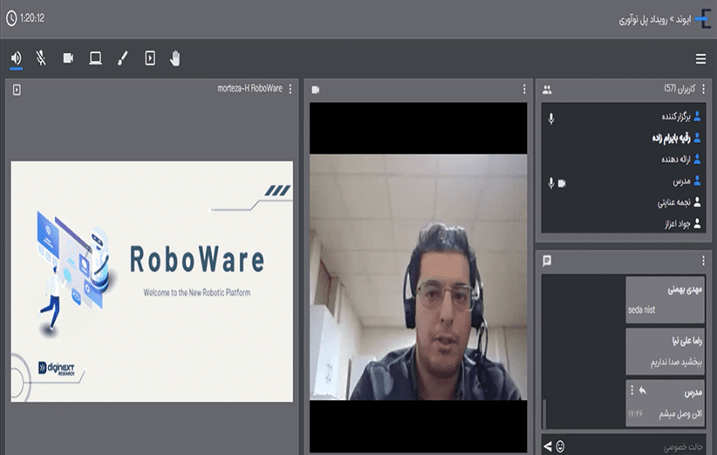Select user نجمه عنایتی in the list
The width and height of the screenshot is (717, 455).
pyautogui.click(x=673, y=202)
